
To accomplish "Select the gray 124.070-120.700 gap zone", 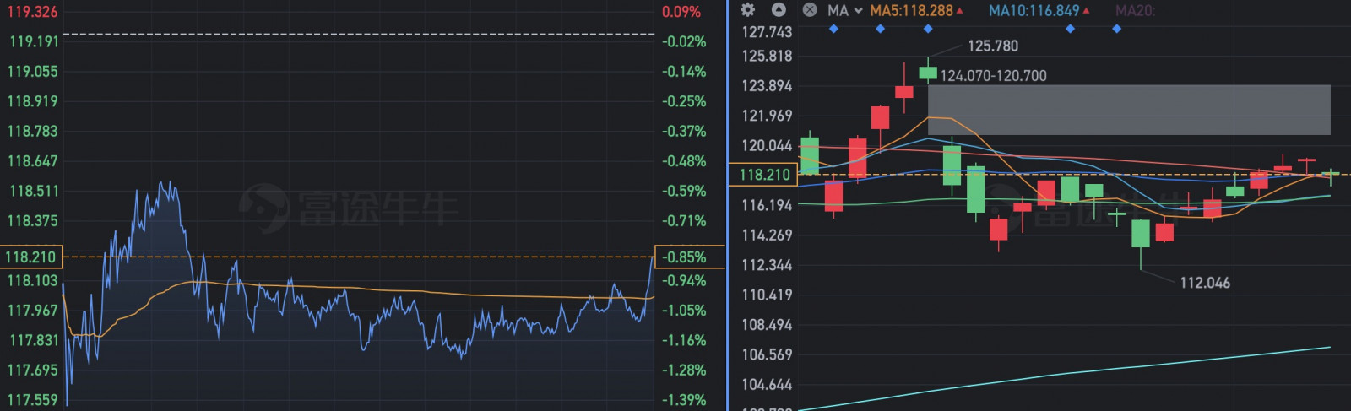I will [x=1129, y=110].
